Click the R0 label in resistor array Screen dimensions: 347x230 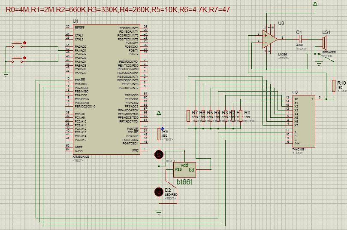pos(247,113)
